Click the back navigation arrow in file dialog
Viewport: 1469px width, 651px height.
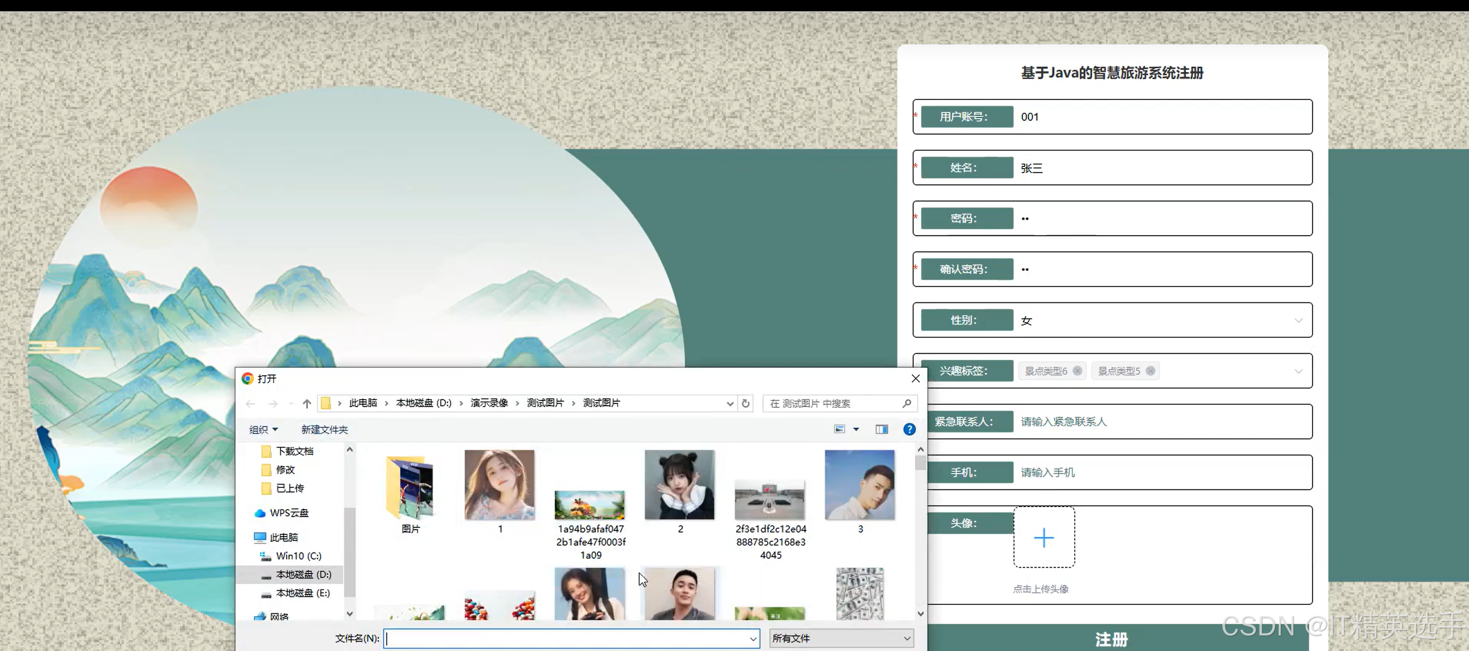point(250,403)
